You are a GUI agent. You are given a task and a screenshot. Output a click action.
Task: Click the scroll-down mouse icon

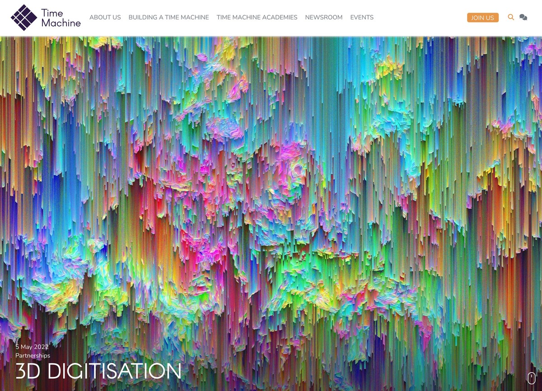coord(531,378)
